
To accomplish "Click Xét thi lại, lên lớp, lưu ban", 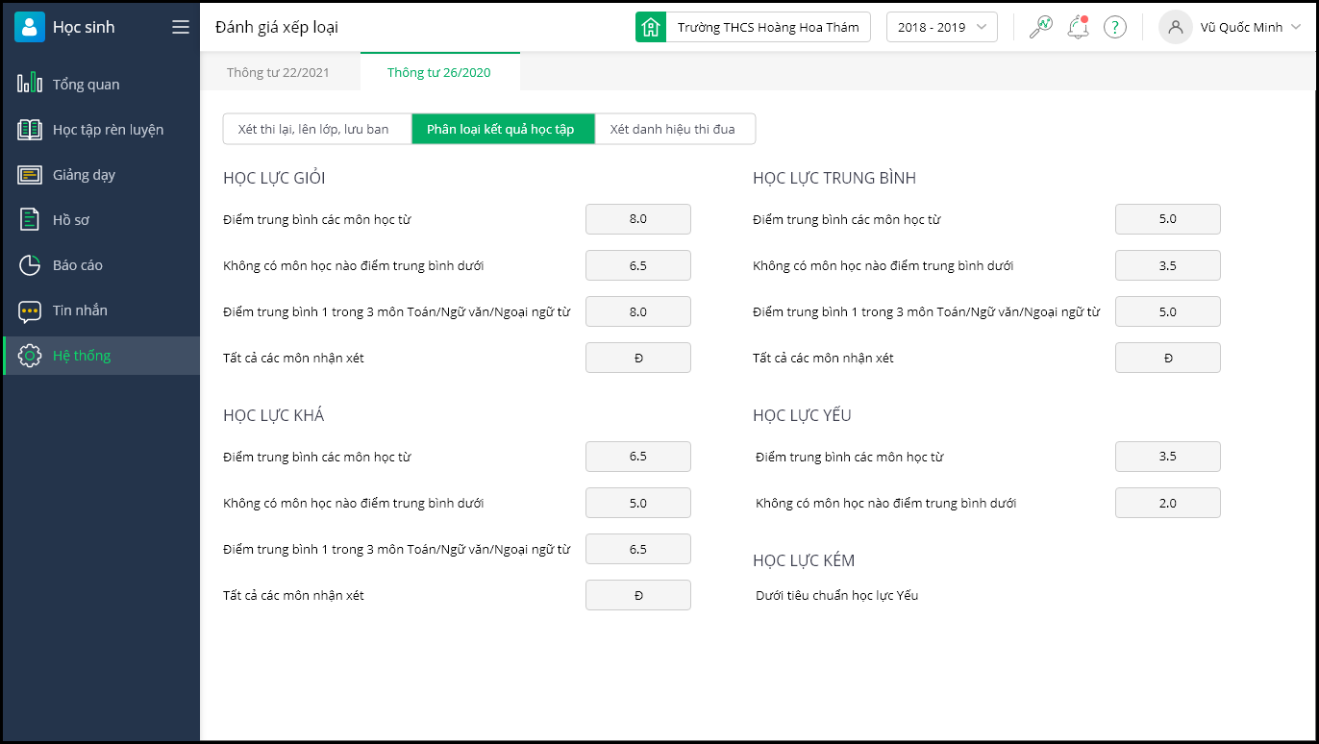I will 313,129.
